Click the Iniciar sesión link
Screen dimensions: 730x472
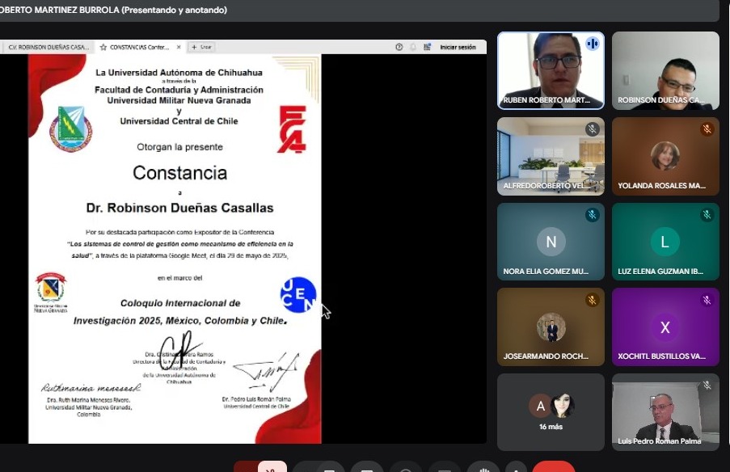click(458, 47)
